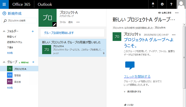186x107 pixels.
Task: Open message more actions ellipsis beside date
Action: point(174,35)
